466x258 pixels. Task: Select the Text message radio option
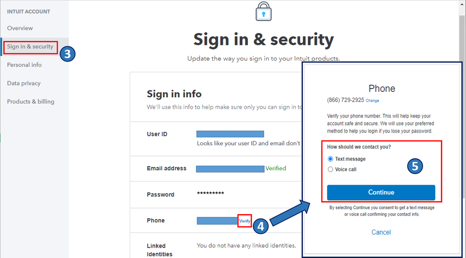tap(331, 159)
